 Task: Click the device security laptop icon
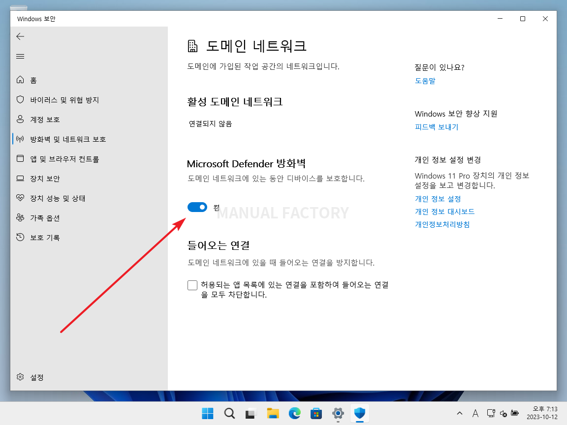coord(20,178)
